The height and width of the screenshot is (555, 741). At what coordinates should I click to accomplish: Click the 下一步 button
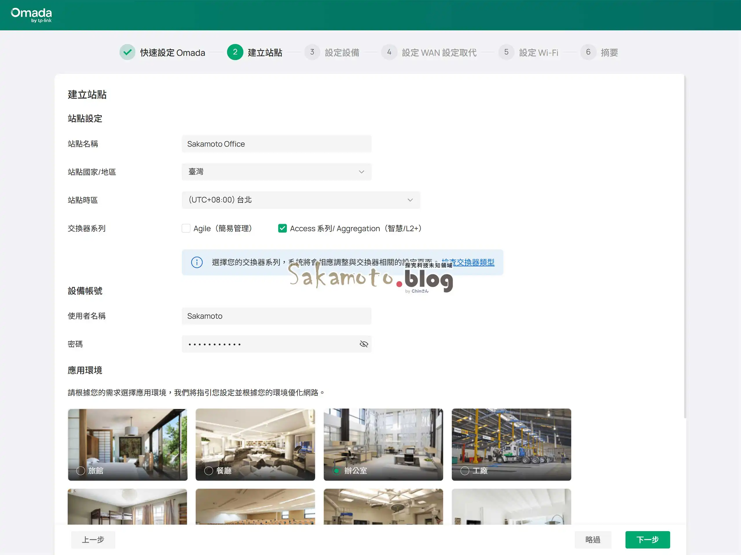click(647, 540)
